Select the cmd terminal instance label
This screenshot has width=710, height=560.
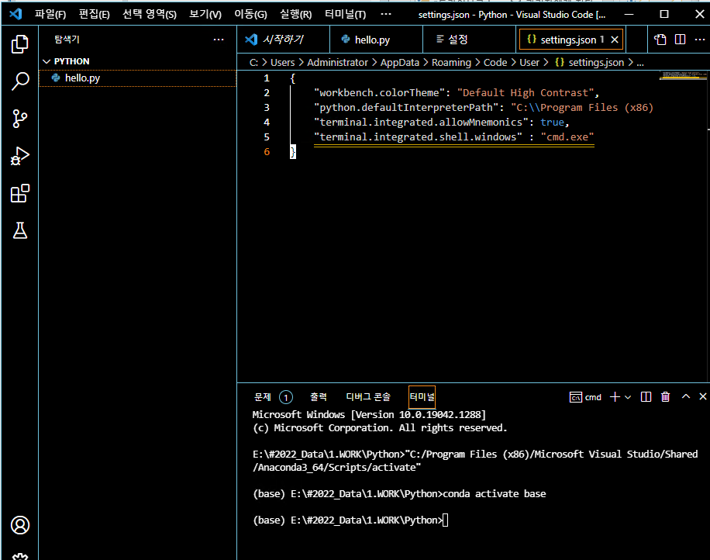coord(585,397)
